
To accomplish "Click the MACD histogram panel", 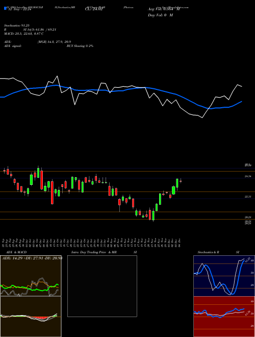I will [x=31, y=317].
